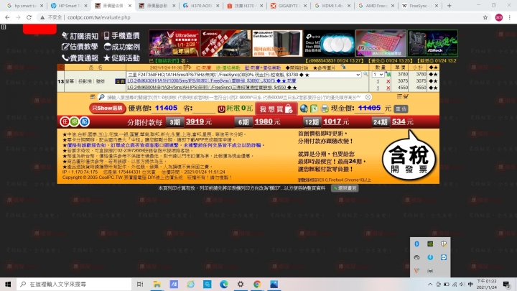Click the LG UltraGear banner ad
Image resolution: width=517 pixels, height=291 pixels.
pos(174,43)
